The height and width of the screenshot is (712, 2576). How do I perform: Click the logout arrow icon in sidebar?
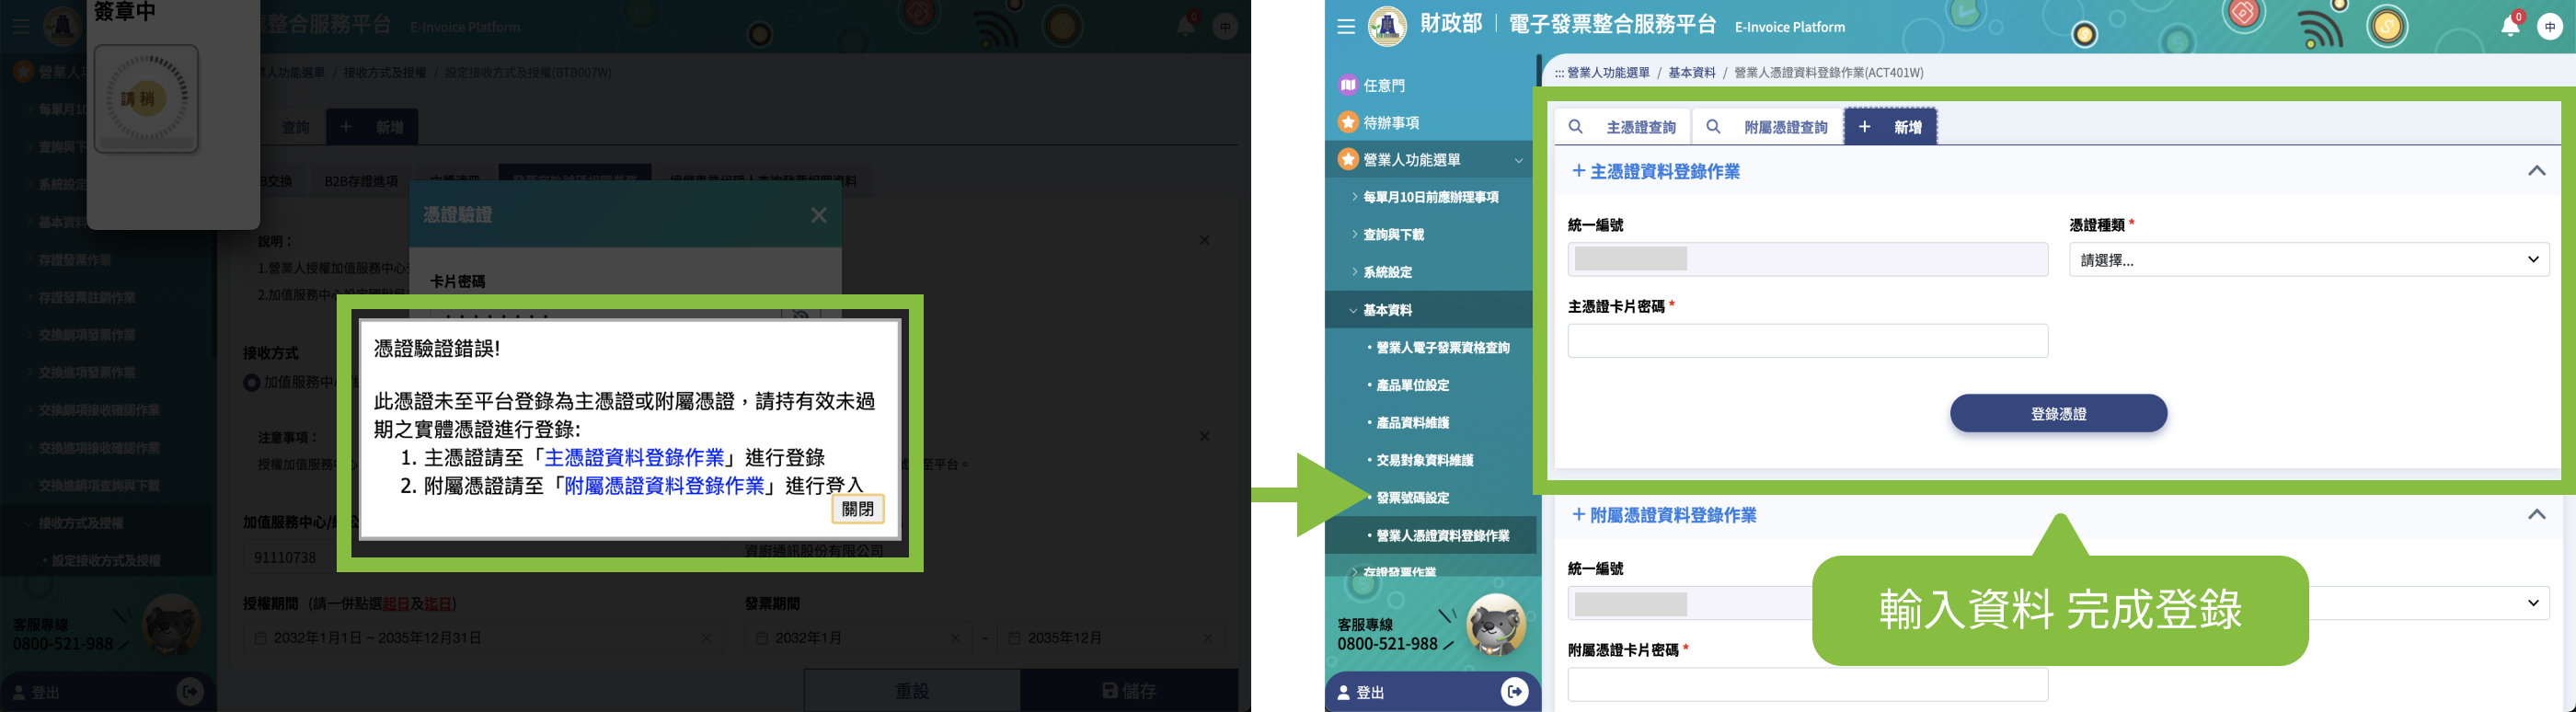pos(1514,692)
